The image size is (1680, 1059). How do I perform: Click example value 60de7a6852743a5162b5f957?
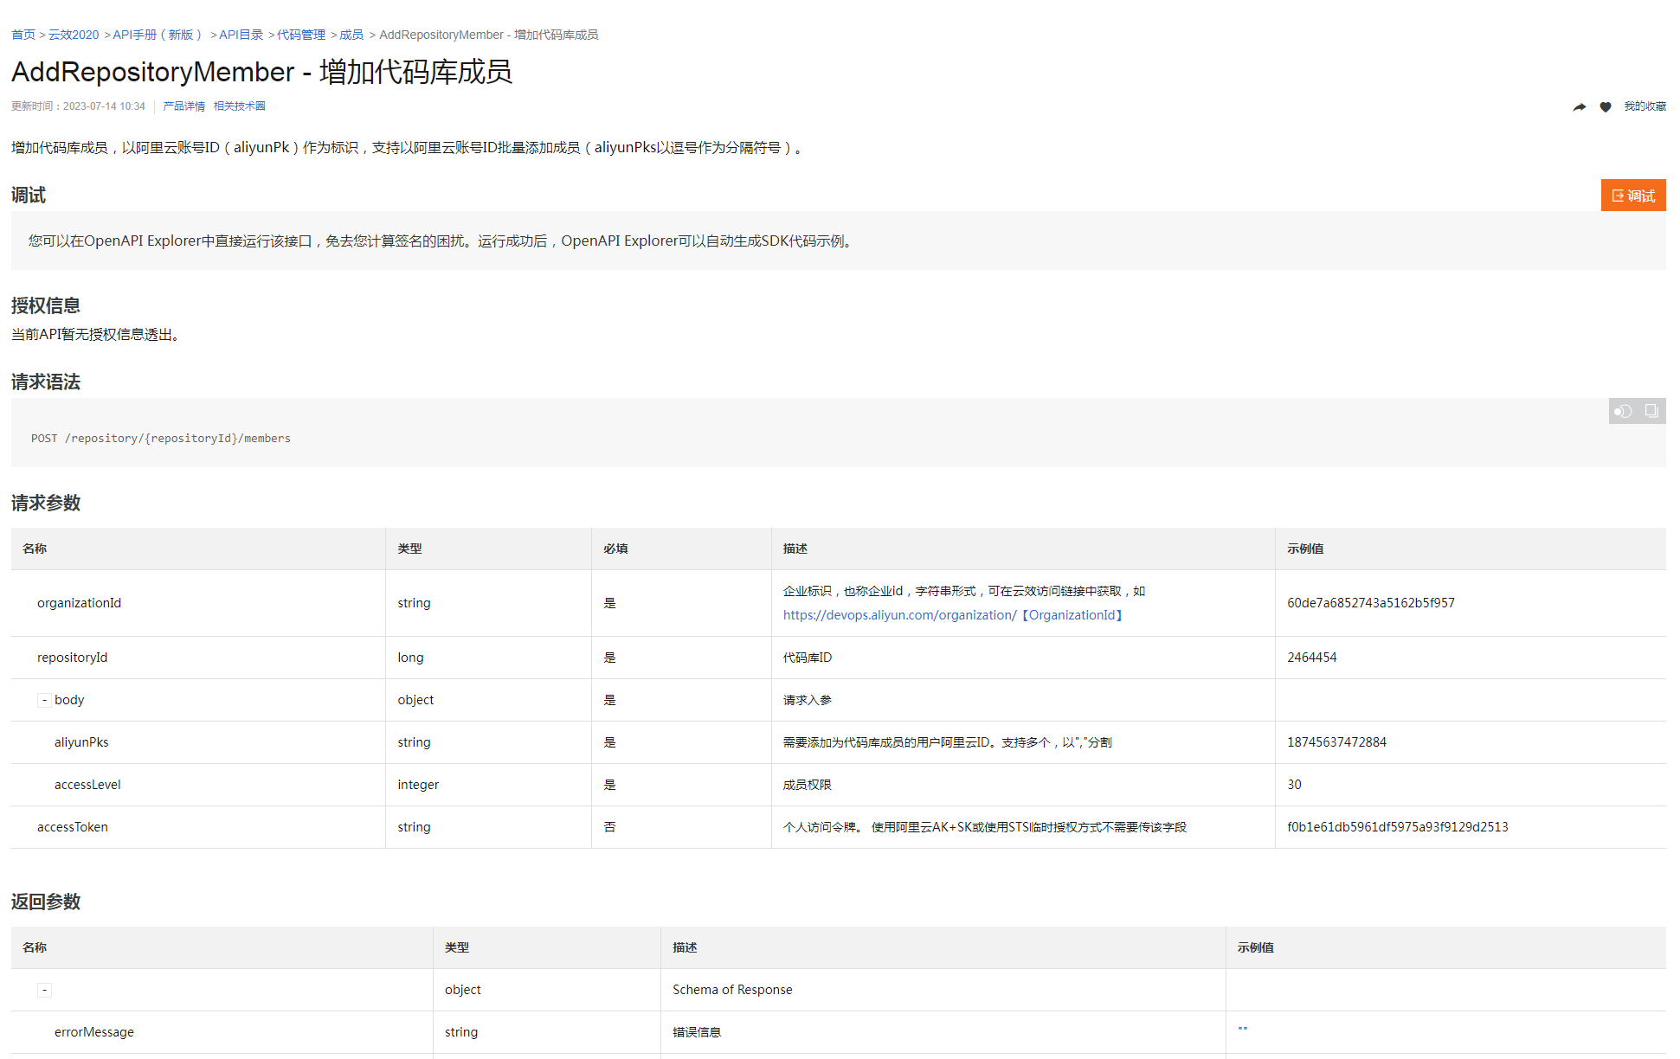click(1371, 603)
